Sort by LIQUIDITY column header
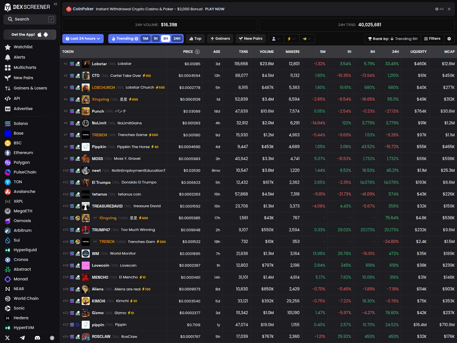 pos(418,52)
